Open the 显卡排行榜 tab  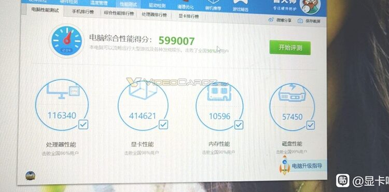(x=189, y=17)
